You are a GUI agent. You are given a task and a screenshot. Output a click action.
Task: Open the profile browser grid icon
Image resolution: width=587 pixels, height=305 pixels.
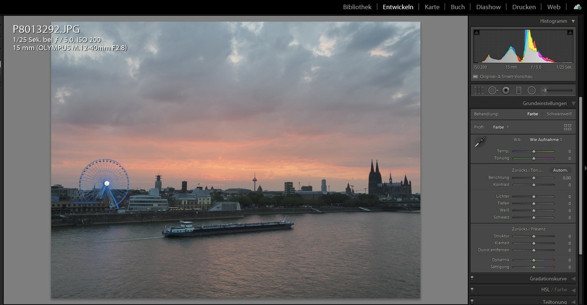(568, 127)
